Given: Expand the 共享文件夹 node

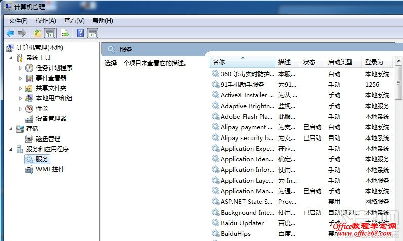Looking at the screenshot, I should click(21, 88).
